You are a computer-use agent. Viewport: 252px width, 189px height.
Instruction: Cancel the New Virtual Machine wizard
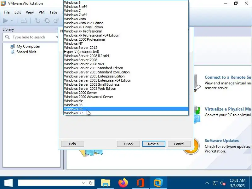click(179, 144)
